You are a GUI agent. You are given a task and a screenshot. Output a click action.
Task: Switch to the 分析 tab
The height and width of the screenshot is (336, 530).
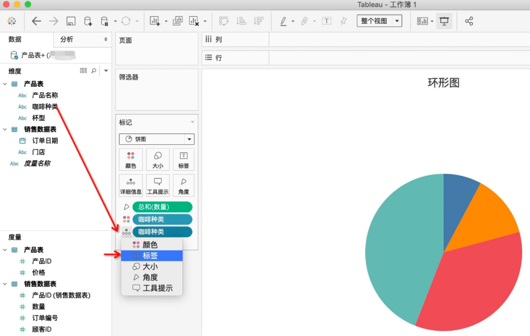(67, 39)
